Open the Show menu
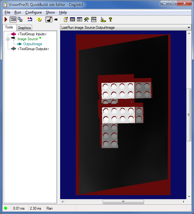Image resolution: width=194 pixels, height=214 pixels. [x=50, y=12]
